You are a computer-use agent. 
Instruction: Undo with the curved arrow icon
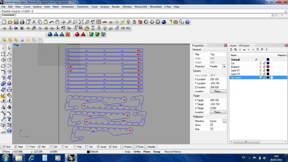(x=52, y=22)
